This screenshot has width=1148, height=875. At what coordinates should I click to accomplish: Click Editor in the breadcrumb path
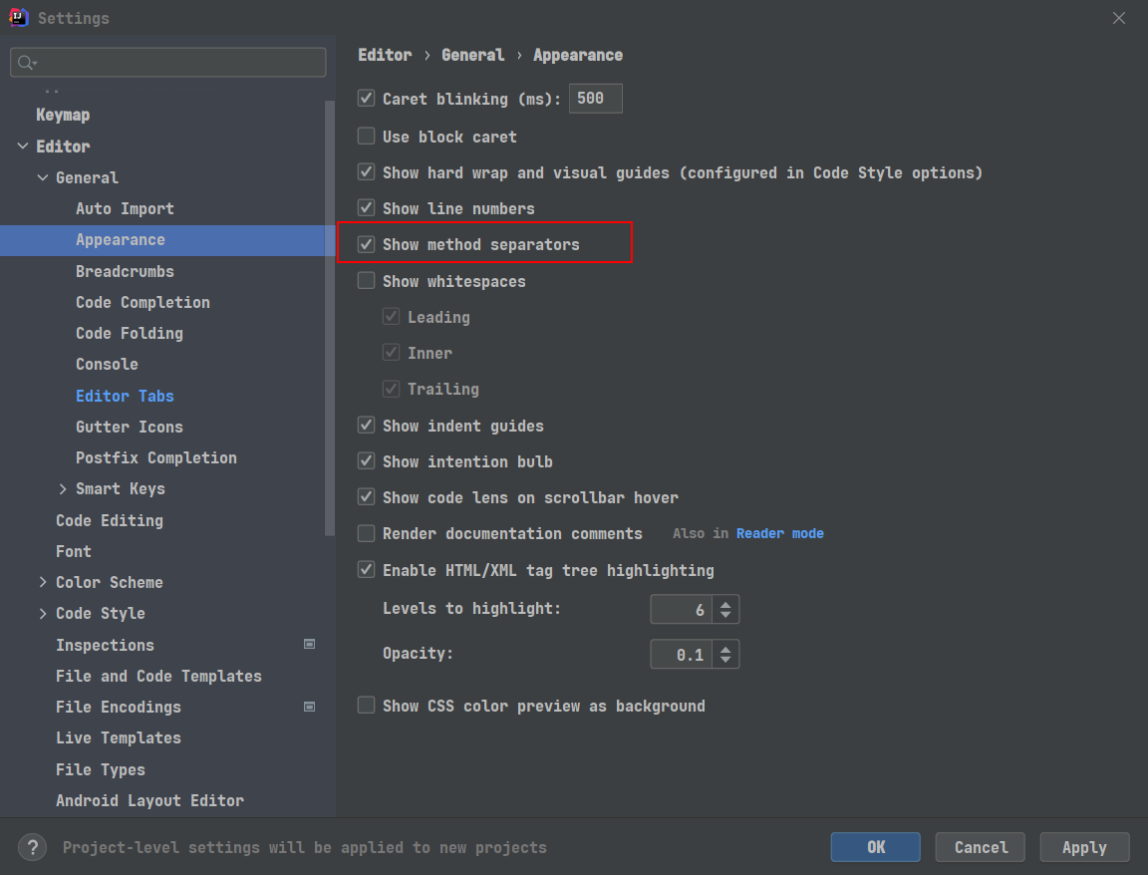(x=385, y=55)
